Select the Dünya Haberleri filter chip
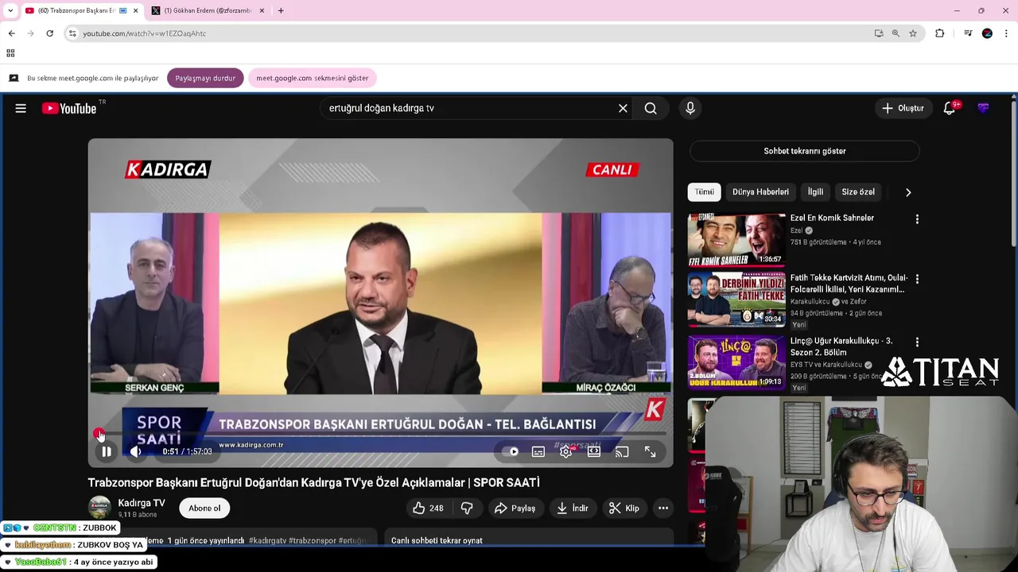Screen dimensions: 1018x572 tap(760, 191)
